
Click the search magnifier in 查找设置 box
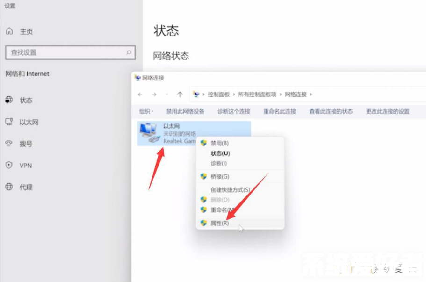[x=129, y=52]
